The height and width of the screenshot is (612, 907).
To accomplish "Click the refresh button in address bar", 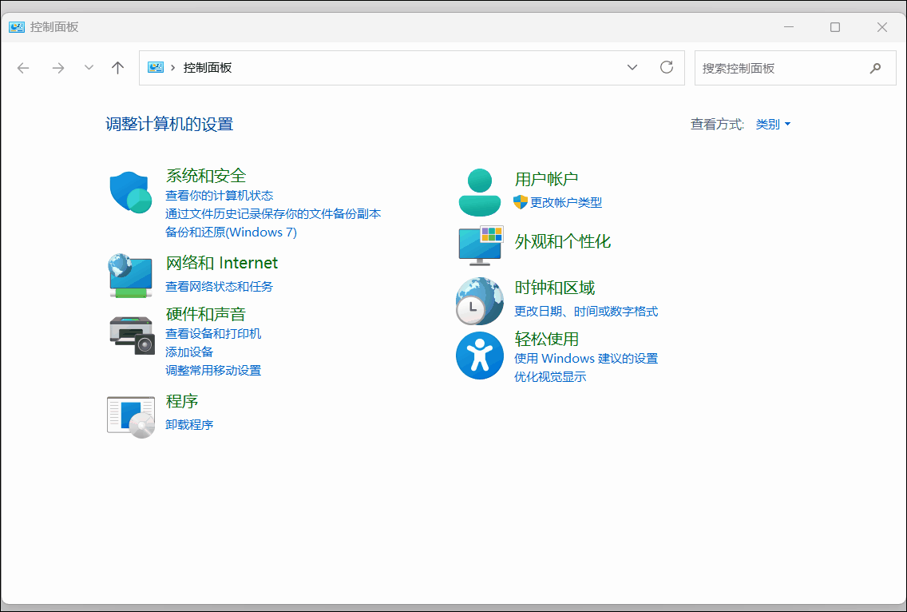I will (x=667, y=68).
